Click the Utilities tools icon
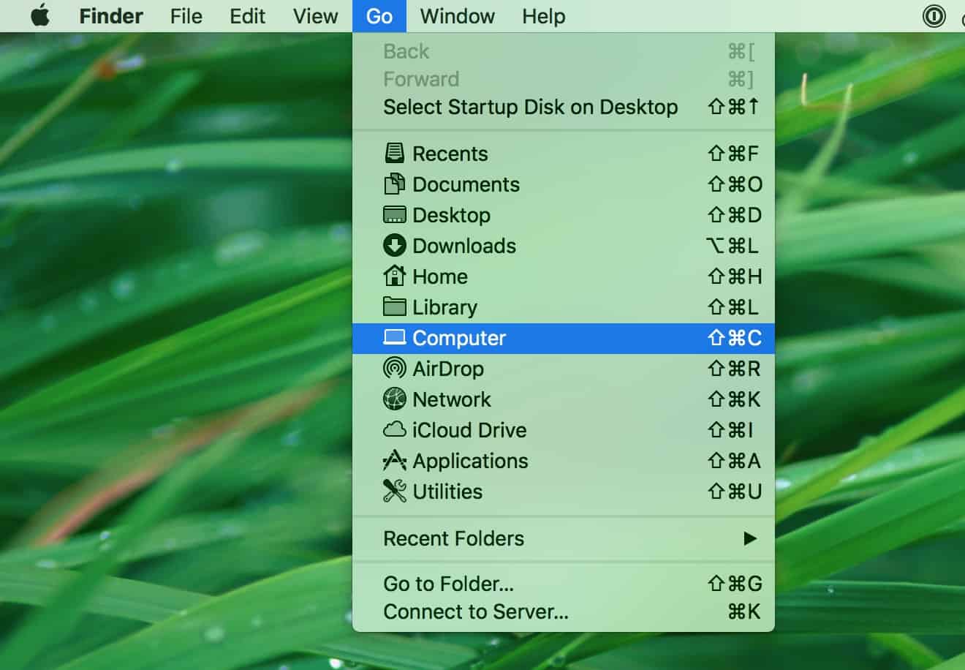Image resolution: width=965 pixels, height=670 pixels. [x=394, y=492]
